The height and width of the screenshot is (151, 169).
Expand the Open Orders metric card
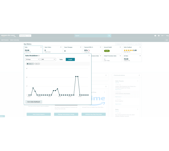(x=61, y=47)
